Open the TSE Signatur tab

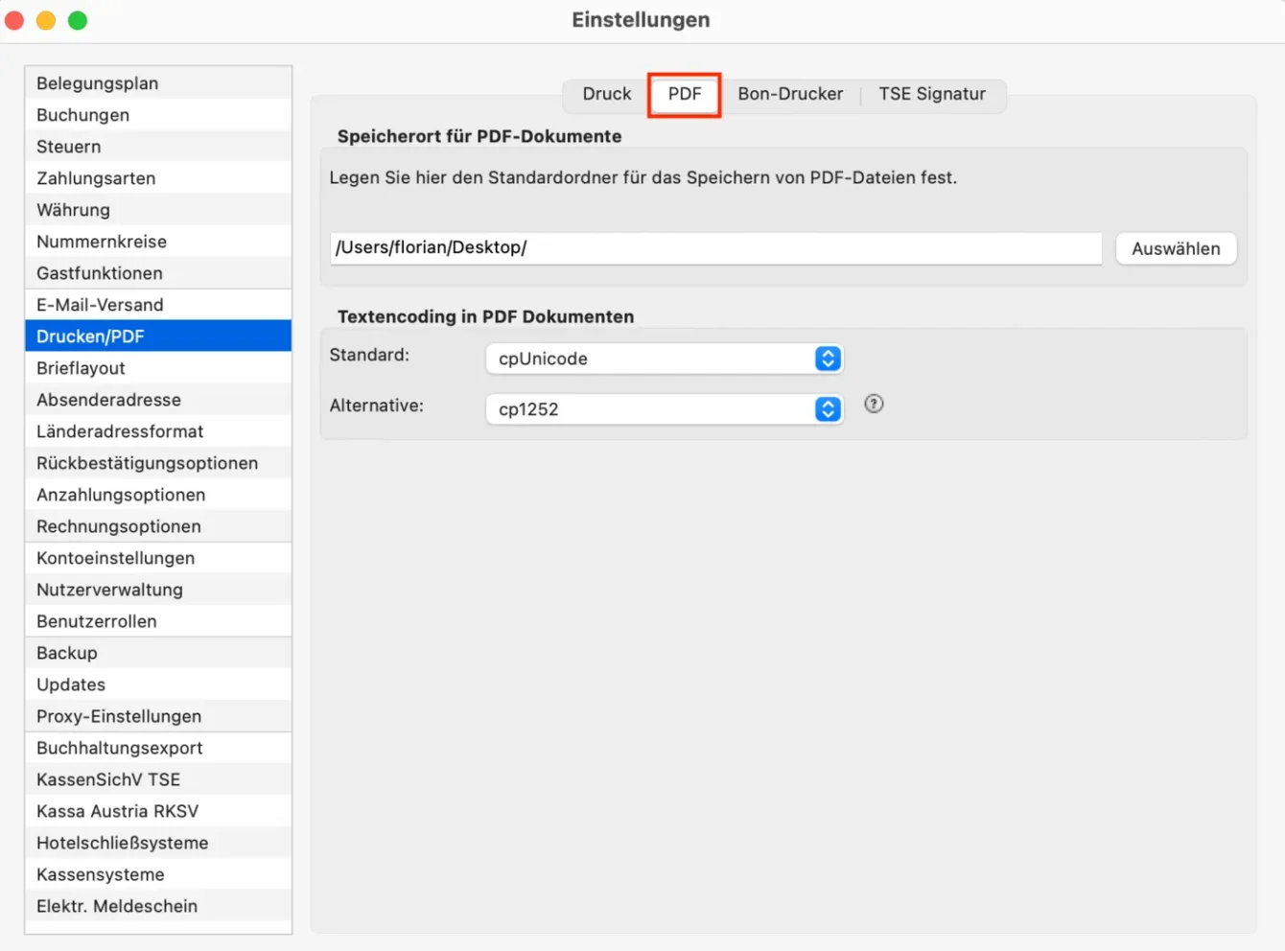[x=932, y=94]
